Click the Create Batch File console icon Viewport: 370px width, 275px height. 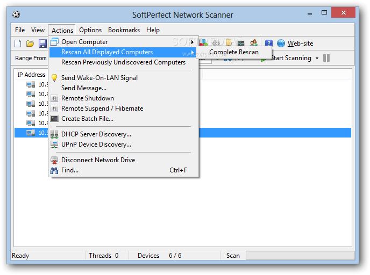54,119
